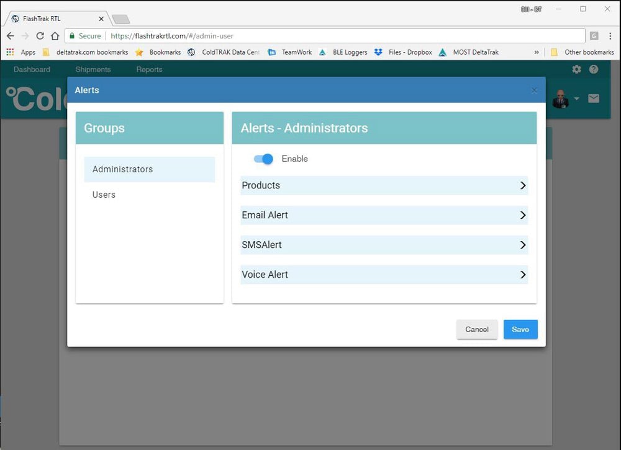Click the browser home icon
621x450 pixels.
click(55, 36)
